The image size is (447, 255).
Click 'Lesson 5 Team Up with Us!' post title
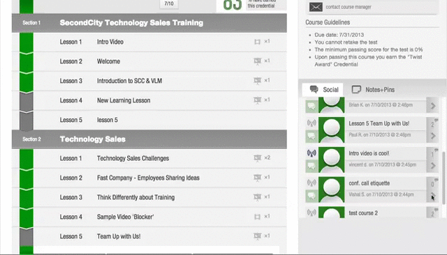(x=379, y=123)
